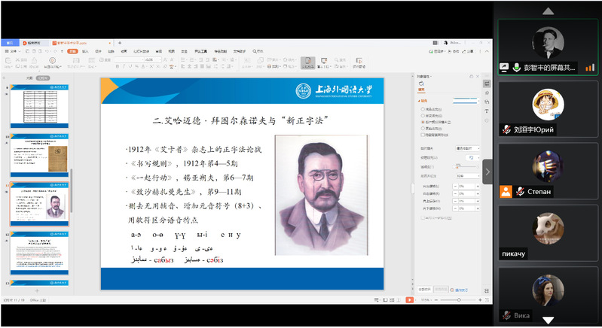This screenshot has height=328, width=602.
Task: Select the first fill radio option
Action: tap(422, 109)
